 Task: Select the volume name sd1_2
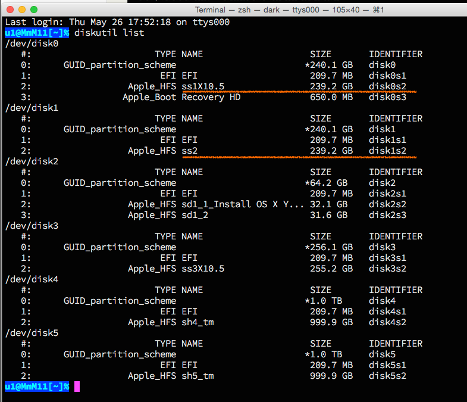click(x=195, y=215)
